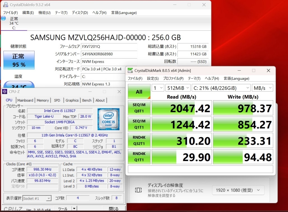288x212 pixels.
Task: Switch to the Graphics tab in CPU-Z
Action: point(72,100)
